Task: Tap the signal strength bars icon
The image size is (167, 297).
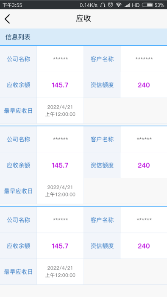Action: pyautogui.click(x=127, y=5)
